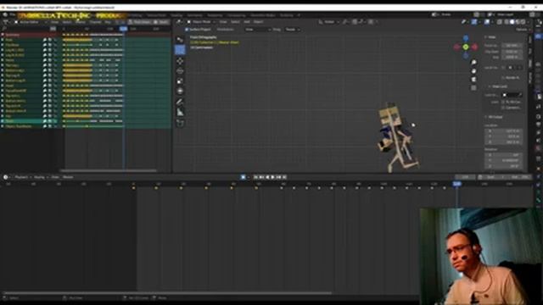The height and width of the screenshot is (305, 543).
Task: Click the Lock to Object color field
Action: pyautogui.click(x=512, y=95)
